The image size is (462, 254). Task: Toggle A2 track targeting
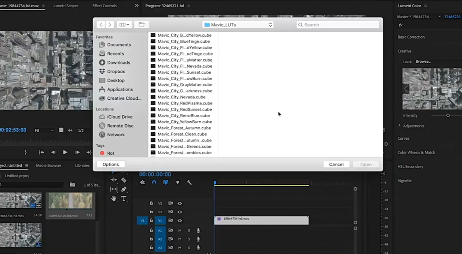[160, 239]
